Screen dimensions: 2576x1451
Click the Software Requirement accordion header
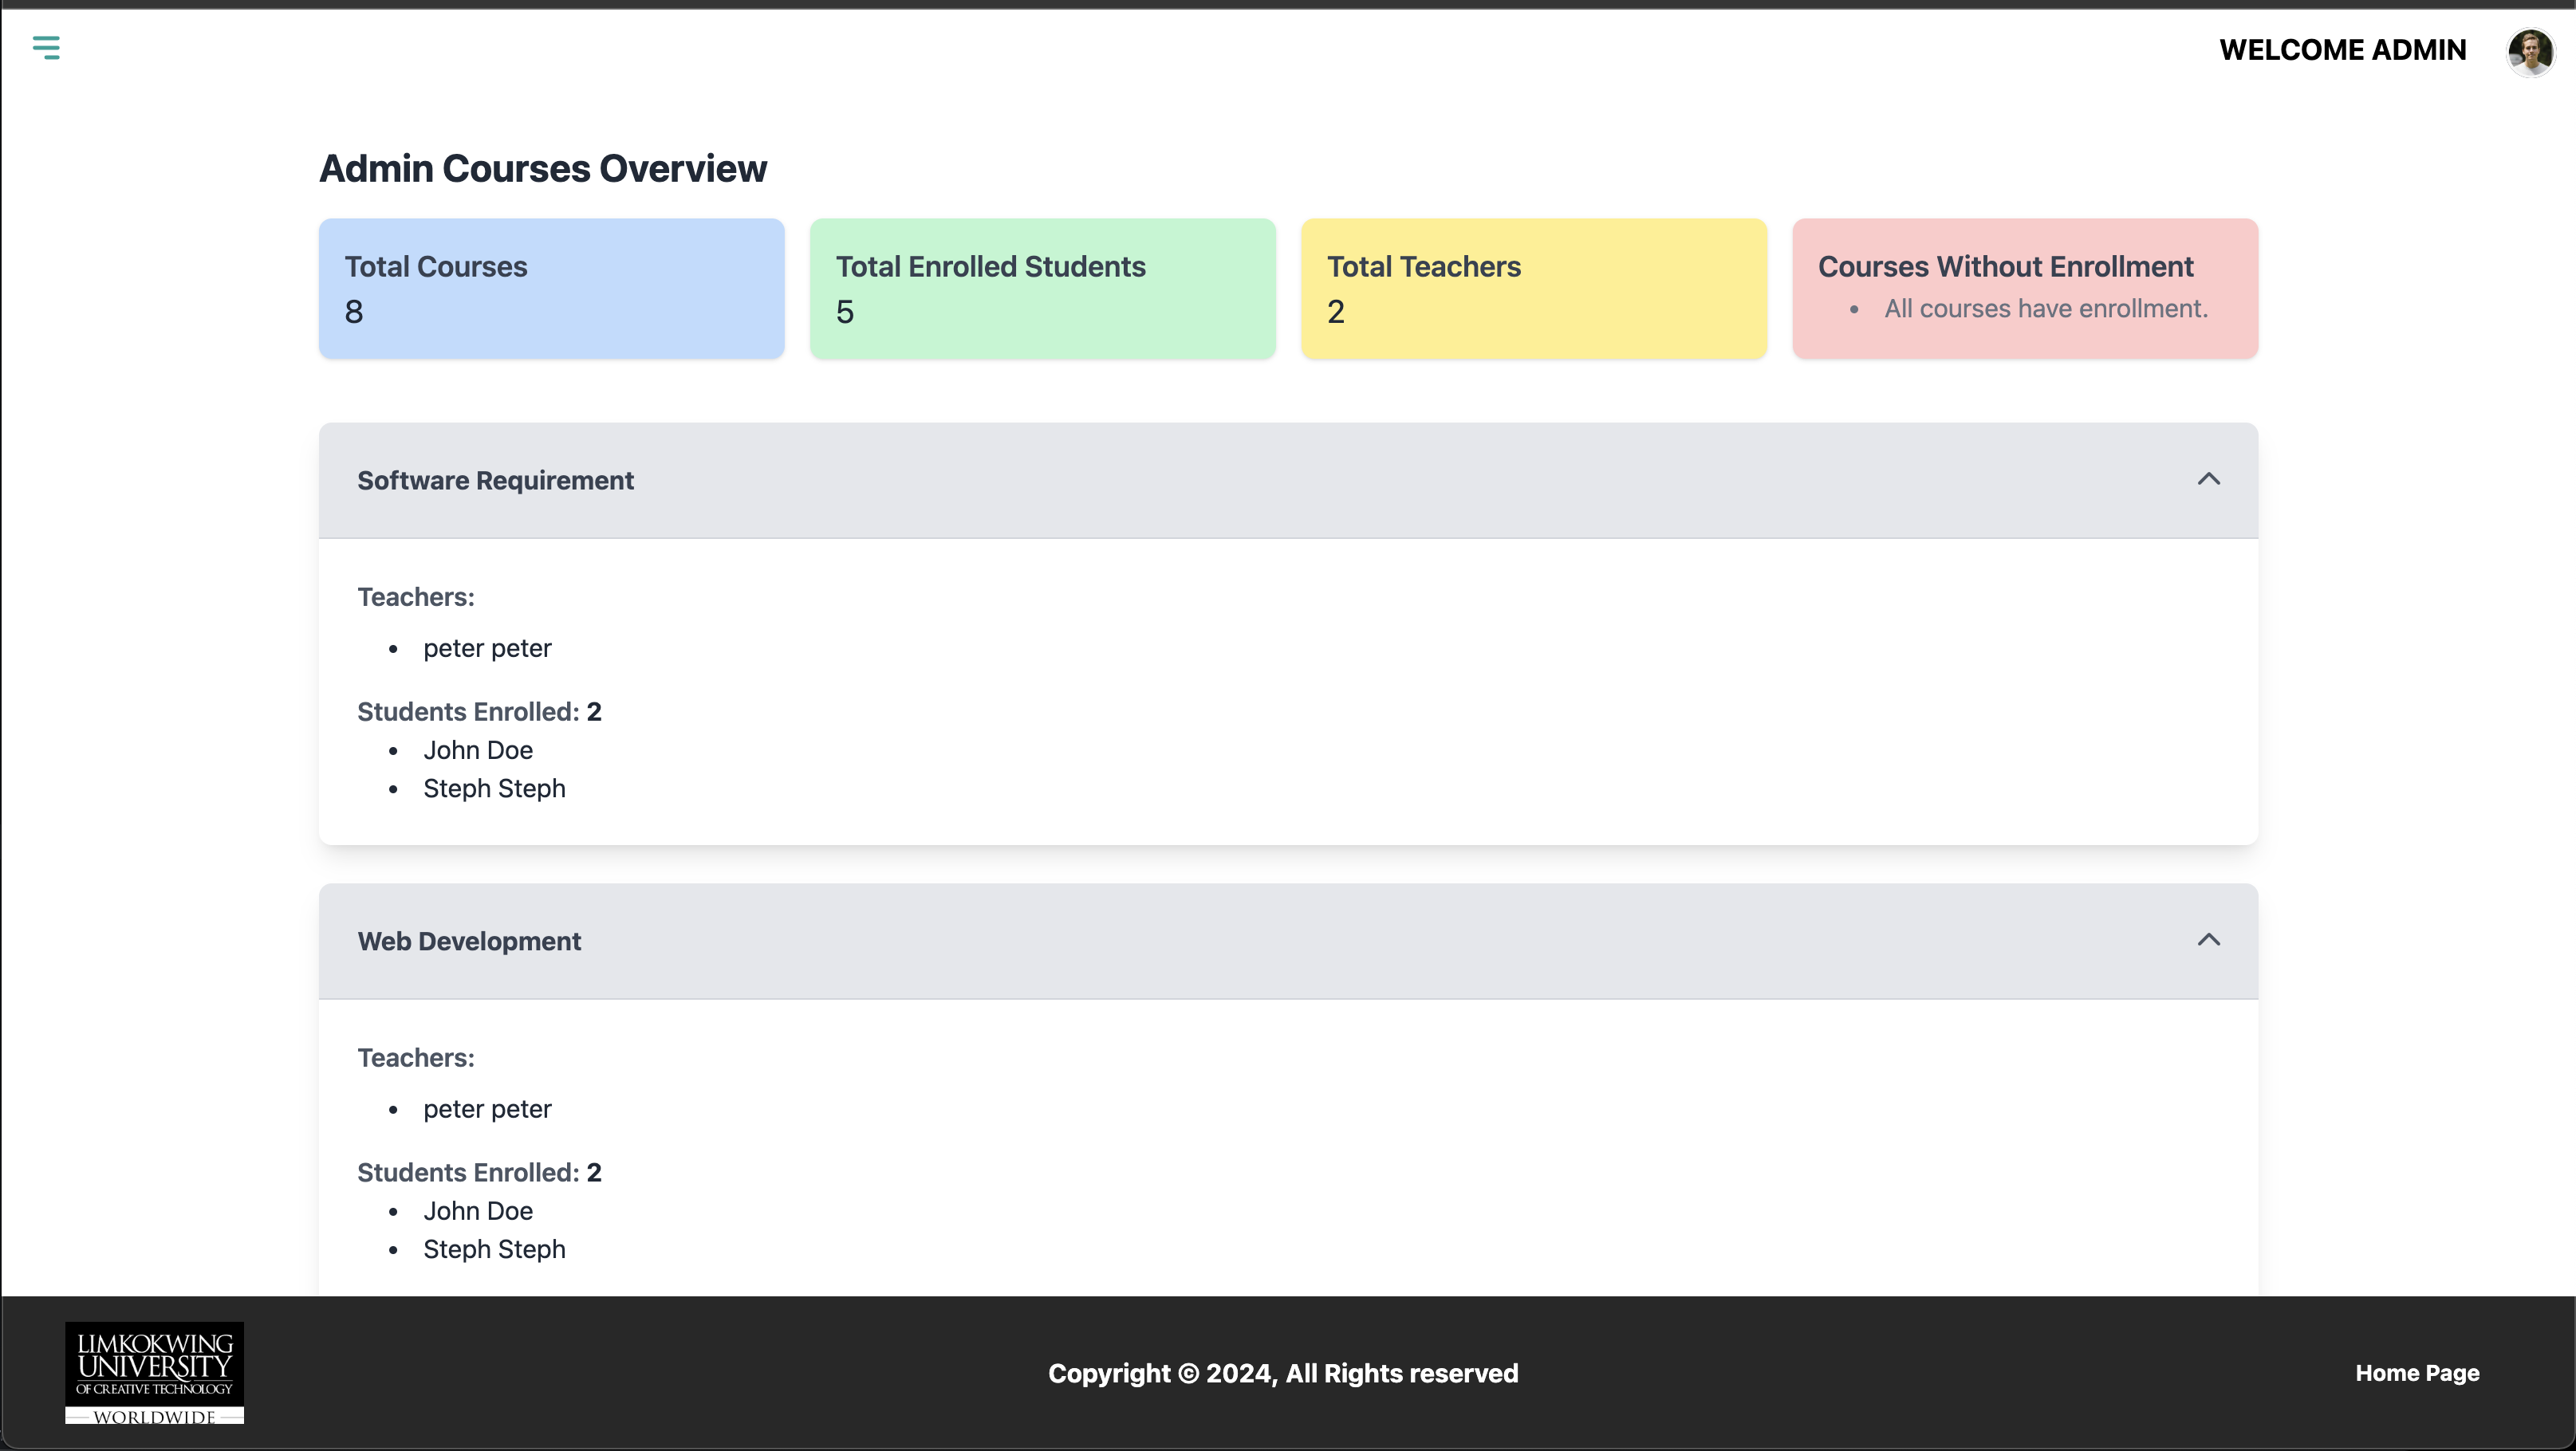point(1287,481)
